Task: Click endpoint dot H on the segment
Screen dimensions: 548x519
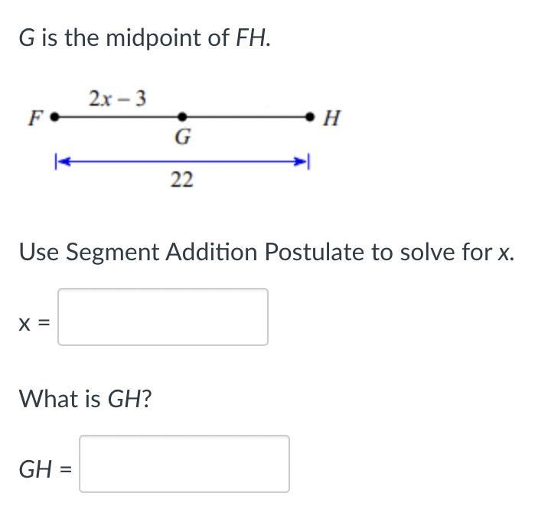Action: 310,116
